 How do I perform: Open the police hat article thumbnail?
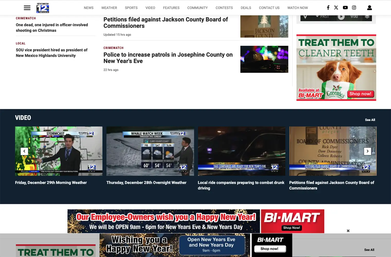coord(264,59)
